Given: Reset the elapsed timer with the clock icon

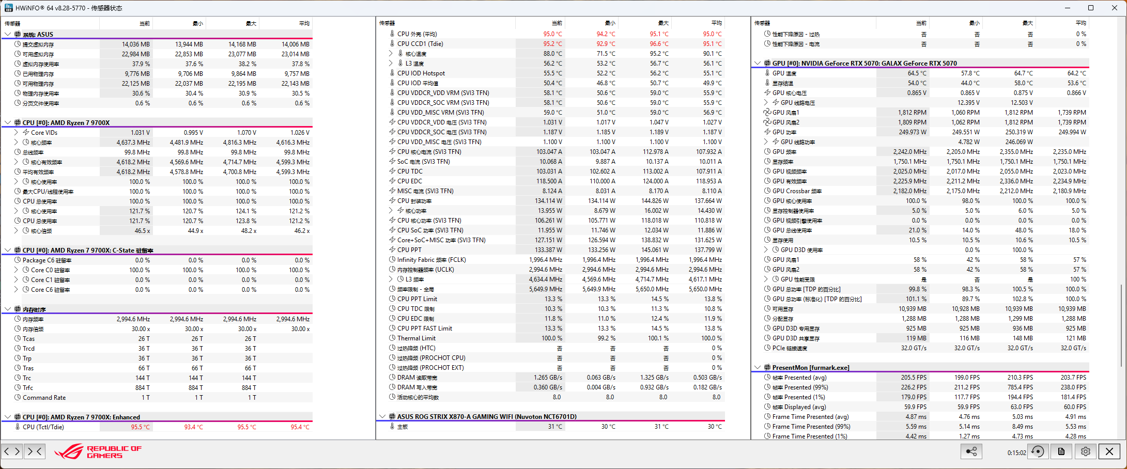Looking at the screenshot, I should [x=1037, y=451].
